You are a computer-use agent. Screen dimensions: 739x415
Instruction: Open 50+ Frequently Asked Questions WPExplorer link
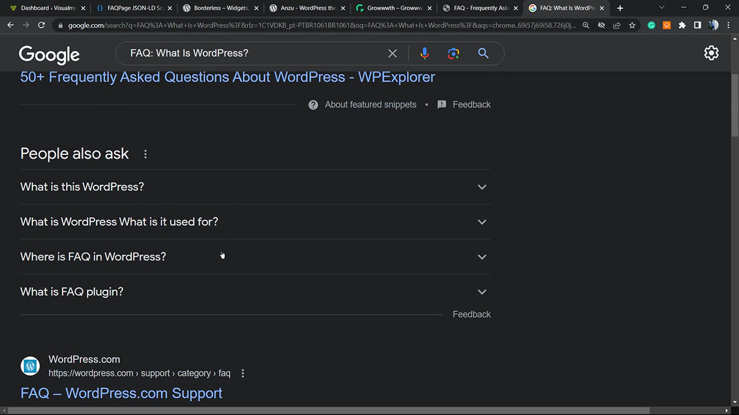click(227, 77)
